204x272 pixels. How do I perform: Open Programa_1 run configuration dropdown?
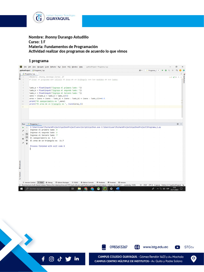click(152, 70)
